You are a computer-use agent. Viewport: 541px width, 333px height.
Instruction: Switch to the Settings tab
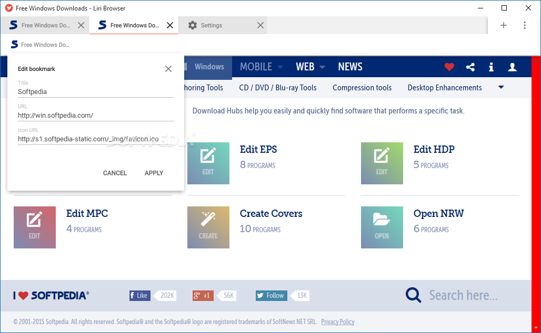click(x=223, y=25)
